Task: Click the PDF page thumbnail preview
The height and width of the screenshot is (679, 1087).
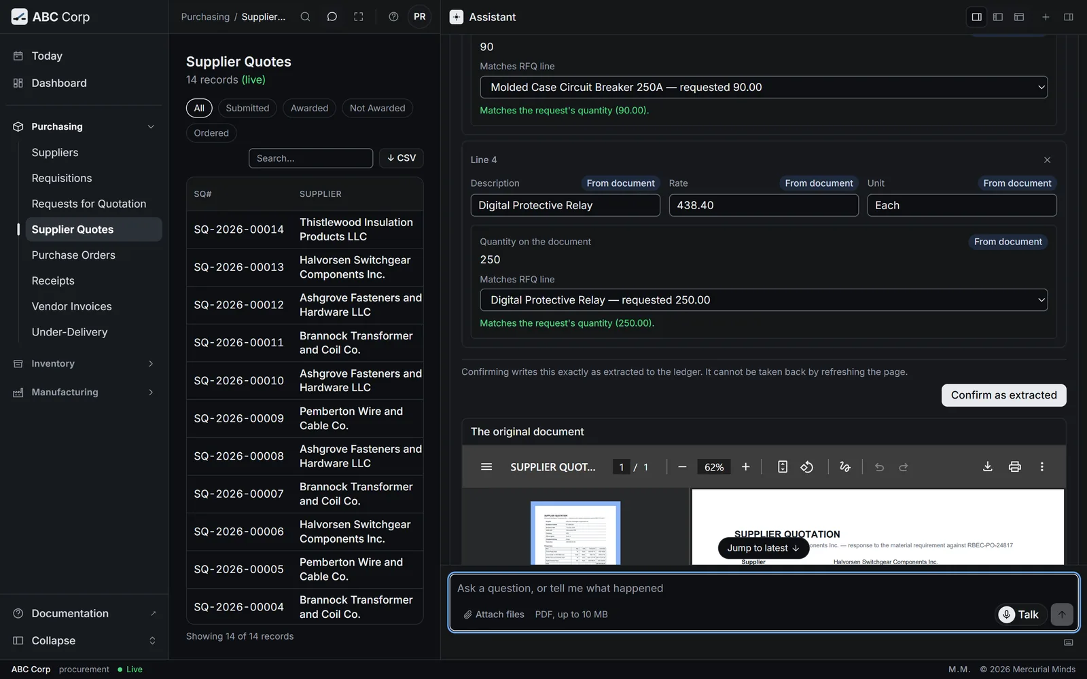Action: point(575,534)
